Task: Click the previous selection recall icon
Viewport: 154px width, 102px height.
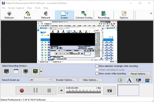Action: coord(35,72)
